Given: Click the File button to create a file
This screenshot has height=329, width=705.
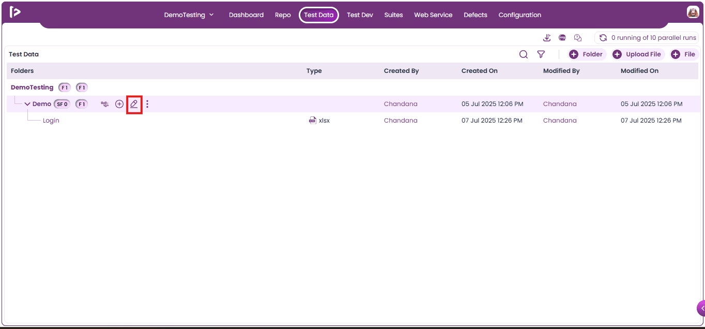Looking at the screenshot, I should coord(683,54).
